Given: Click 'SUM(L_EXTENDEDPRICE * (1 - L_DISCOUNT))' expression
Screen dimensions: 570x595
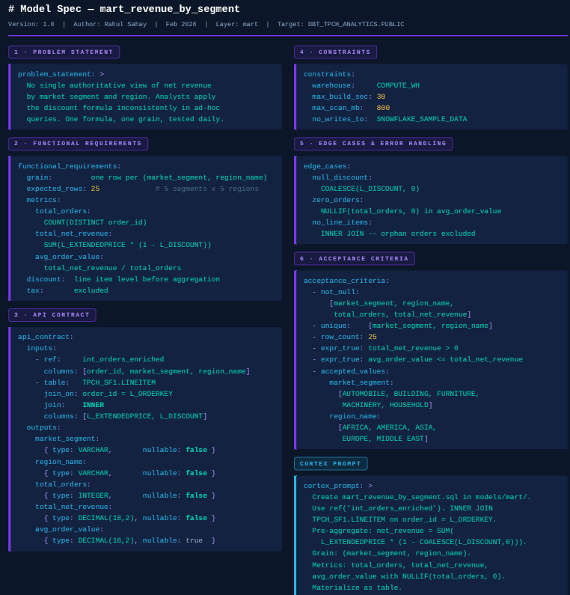Looking at the screenshot, I should (x=127, y=245).
